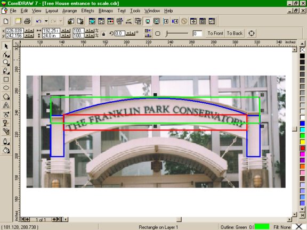Select the Rectangle tool
This screenshot has width=307, height=230.
(6, 79)
